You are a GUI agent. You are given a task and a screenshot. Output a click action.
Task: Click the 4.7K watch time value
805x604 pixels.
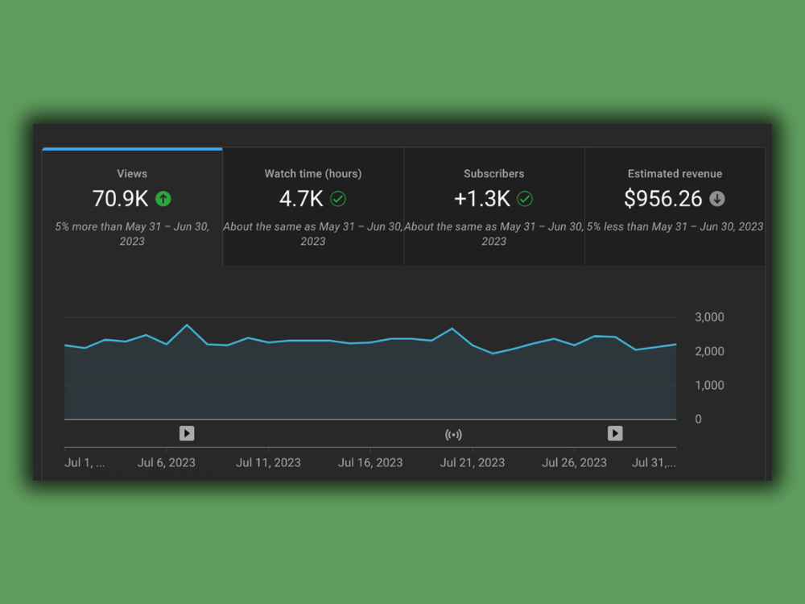(x=301, y=199)
